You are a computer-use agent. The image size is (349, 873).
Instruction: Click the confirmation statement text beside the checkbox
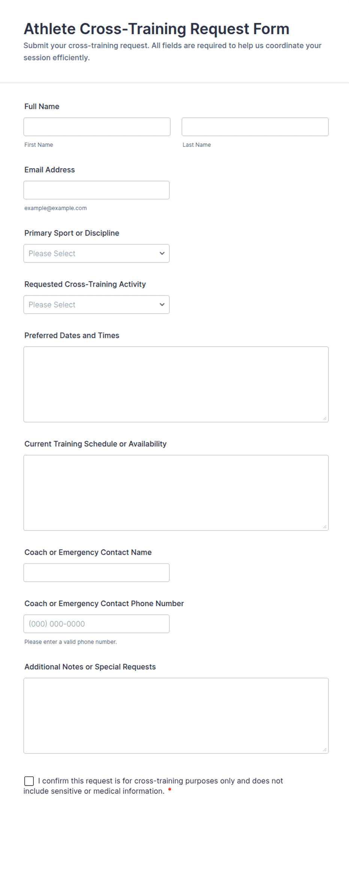pos(153,786)
